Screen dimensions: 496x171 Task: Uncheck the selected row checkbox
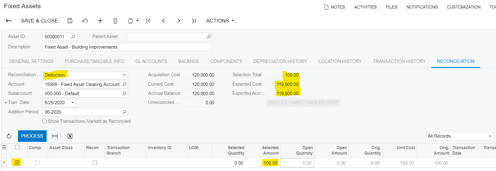pyautogui.click(x=17, y=163)
